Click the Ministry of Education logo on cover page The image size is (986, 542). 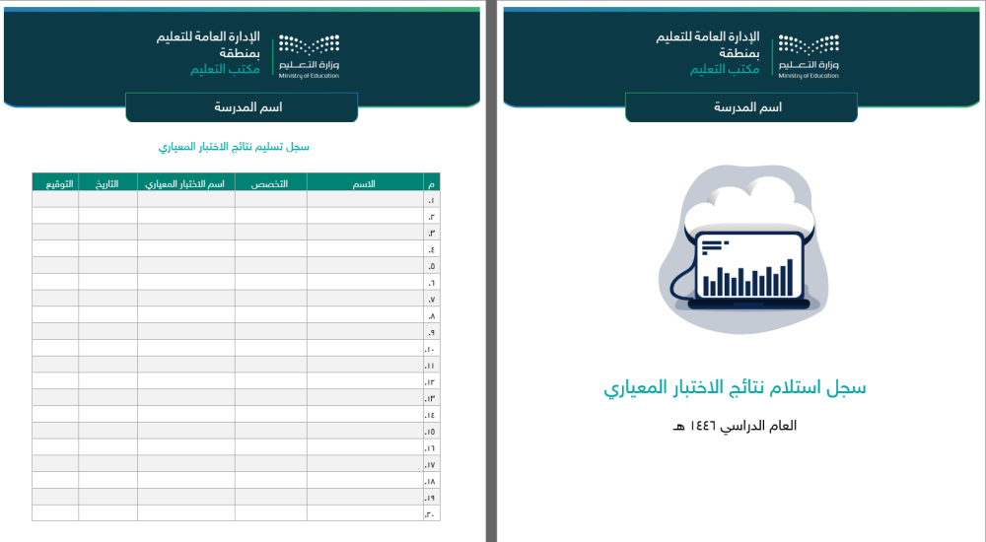tap(808, 56)
